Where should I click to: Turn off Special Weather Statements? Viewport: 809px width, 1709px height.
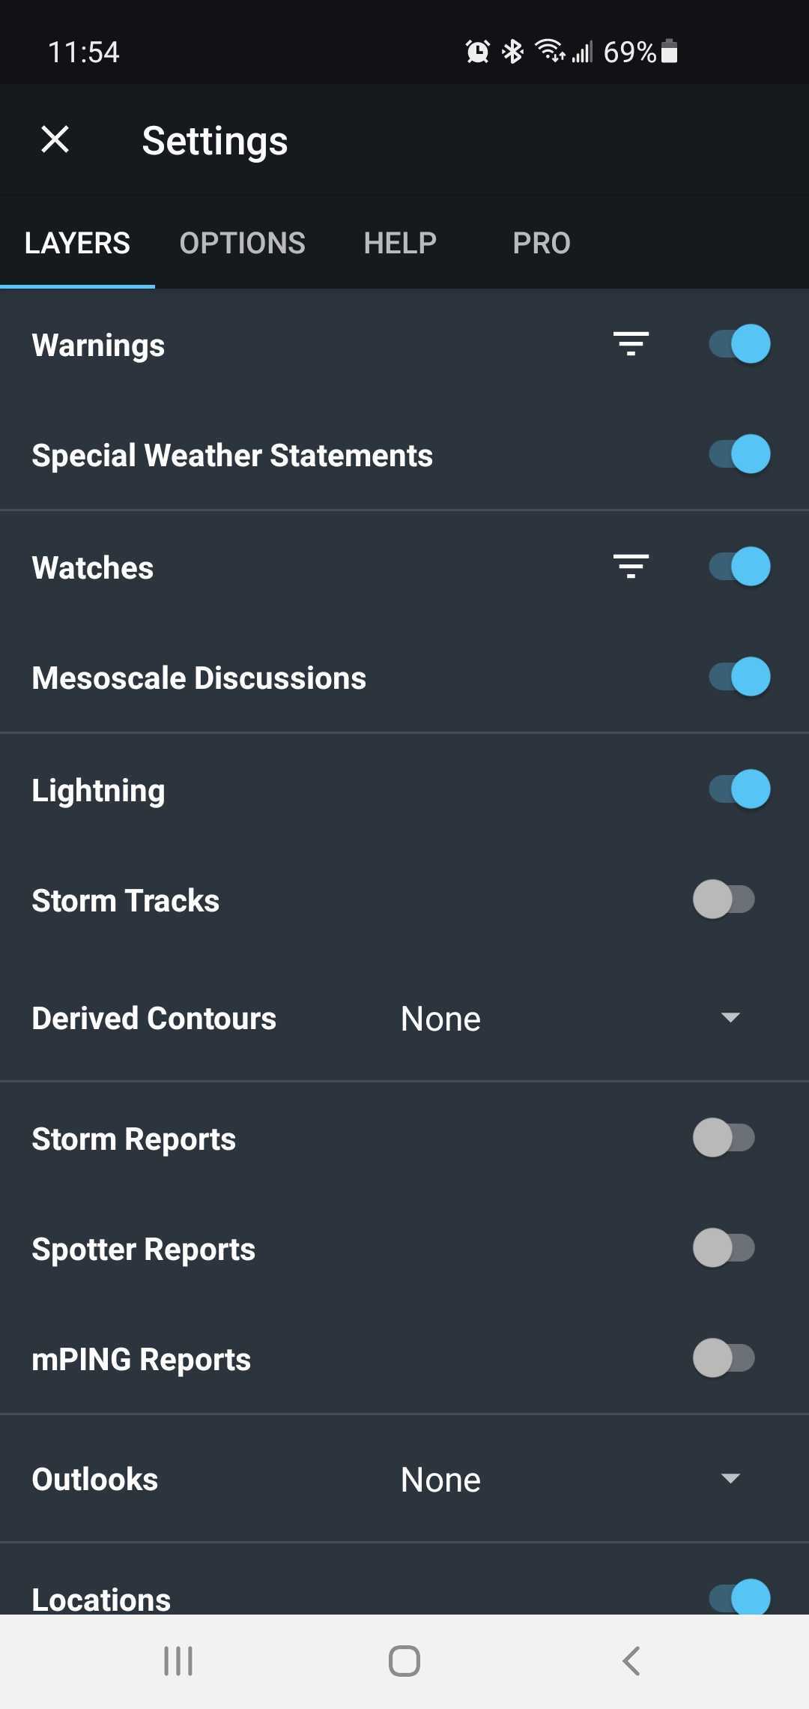click(739, 454)
